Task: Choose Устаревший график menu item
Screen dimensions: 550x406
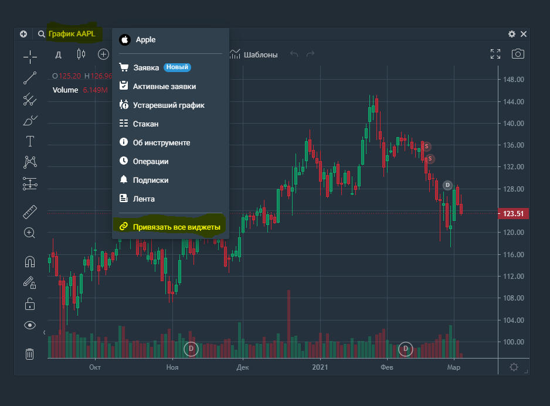Action: (x=171, y=105)
